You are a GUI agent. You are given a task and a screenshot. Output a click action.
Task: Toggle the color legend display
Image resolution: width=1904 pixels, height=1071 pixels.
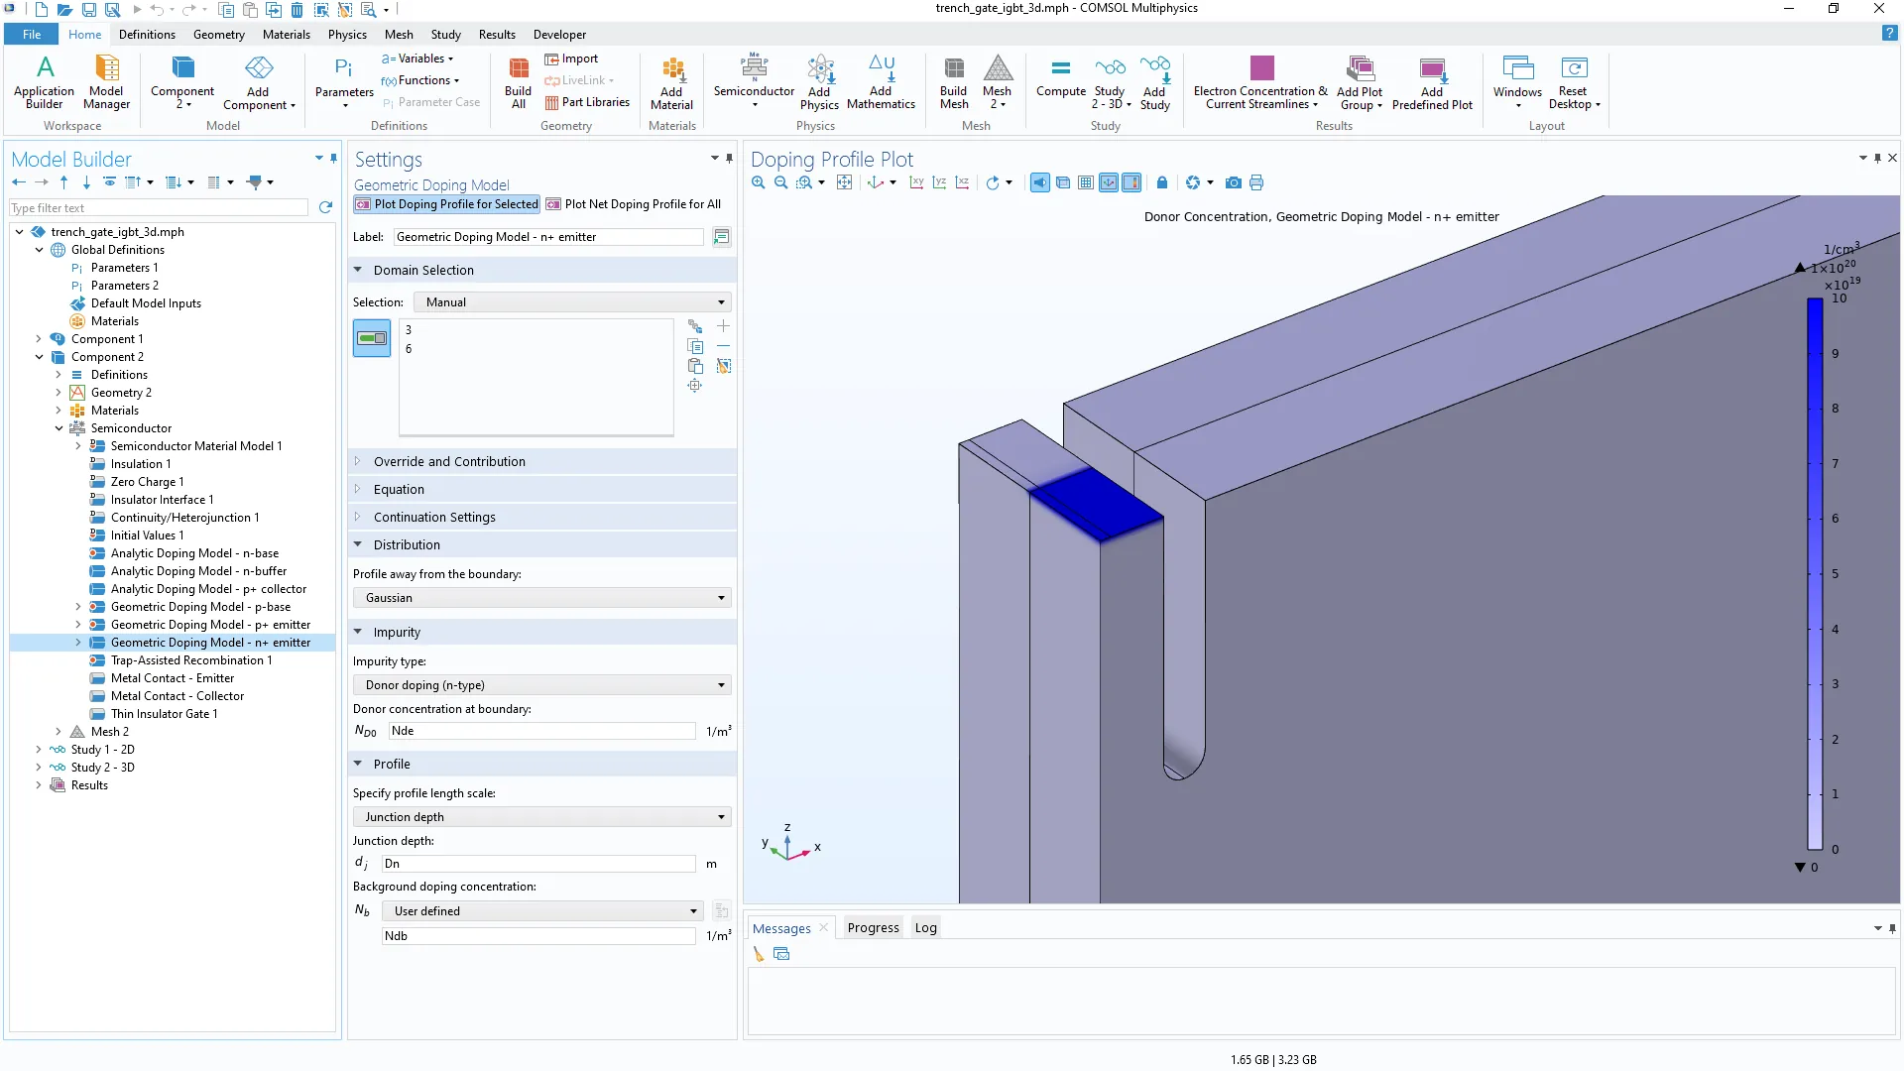[1131, 182]
